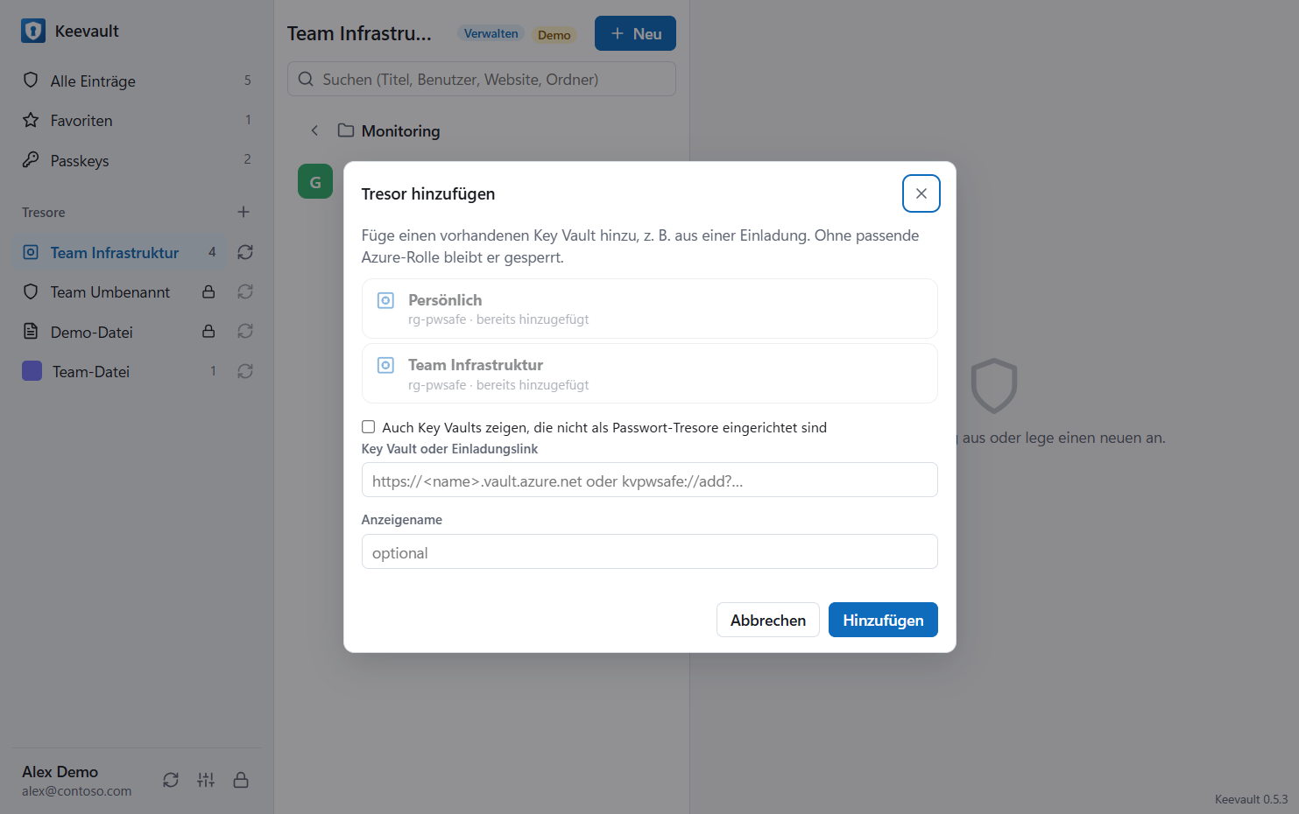
Task: Click the Keevault shield logo
Action: point(33,32)
